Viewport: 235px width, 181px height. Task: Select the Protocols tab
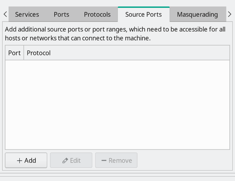97,14
